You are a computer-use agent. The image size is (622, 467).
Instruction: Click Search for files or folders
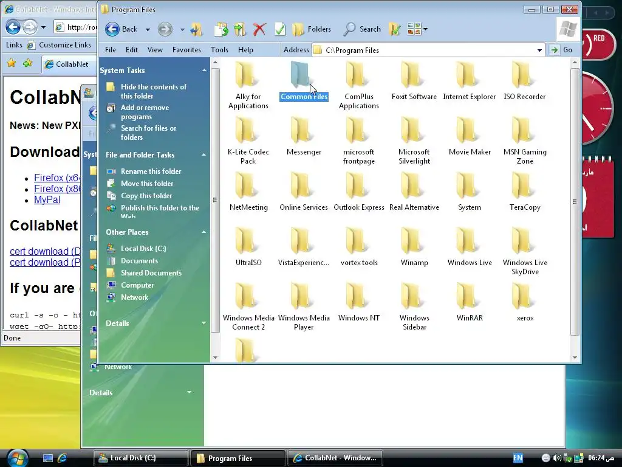148,133
